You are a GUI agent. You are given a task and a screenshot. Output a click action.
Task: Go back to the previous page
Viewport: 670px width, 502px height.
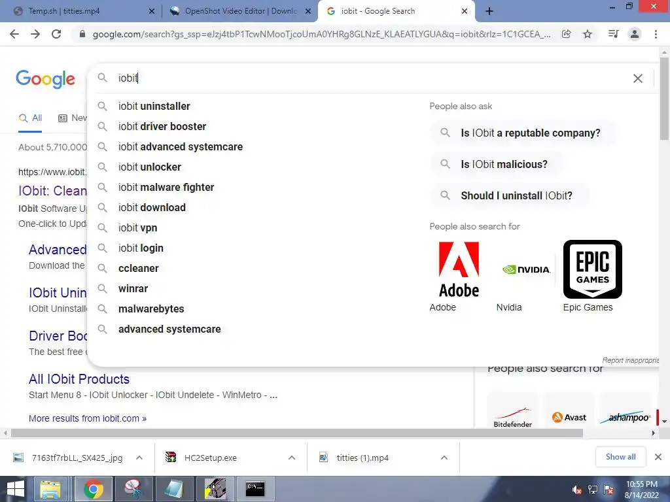coord(14,34)
